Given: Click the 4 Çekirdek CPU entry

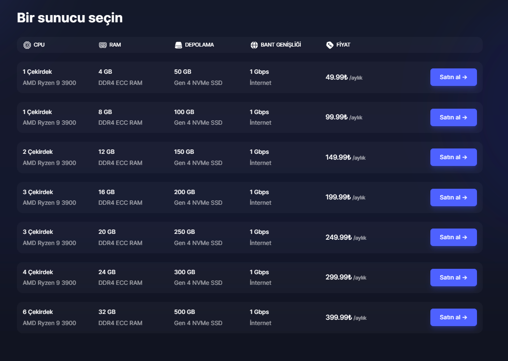Looking at the screenshot, I should [37, 272].
